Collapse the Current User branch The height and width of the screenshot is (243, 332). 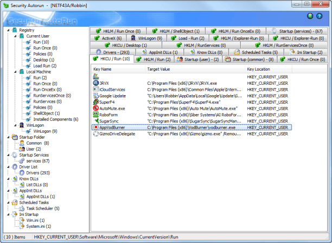tap(15, 36)
